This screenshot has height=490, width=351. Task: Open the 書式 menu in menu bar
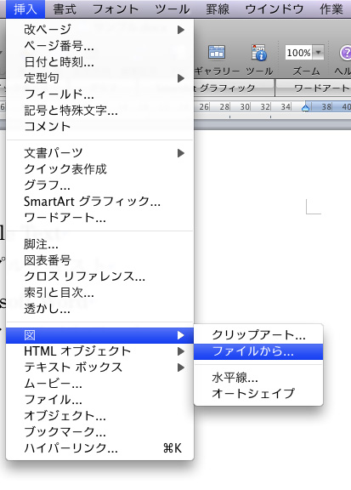(x=65, y=9)
